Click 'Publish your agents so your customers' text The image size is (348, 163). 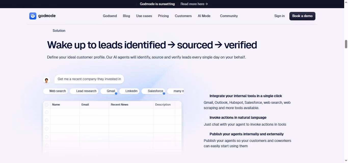coord(247,143)
